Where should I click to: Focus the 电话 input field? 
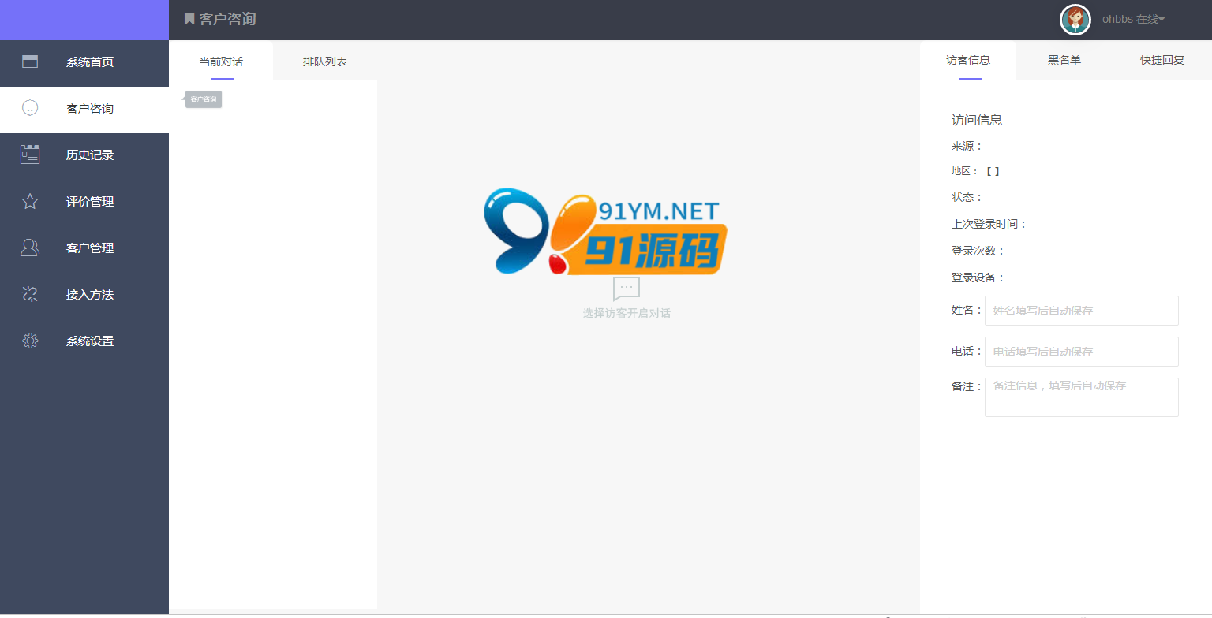(1082, 352)
